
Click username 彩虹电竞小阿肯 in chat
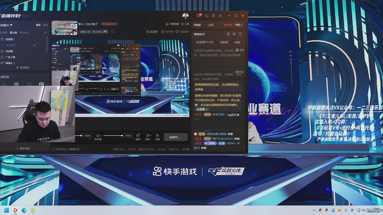[x=217, y=134]
